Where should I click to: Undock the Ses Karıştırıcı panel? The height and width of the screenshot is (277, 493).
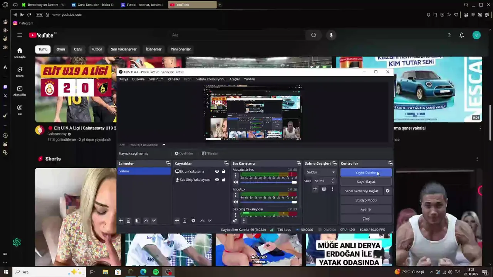(x=299, y=164)
